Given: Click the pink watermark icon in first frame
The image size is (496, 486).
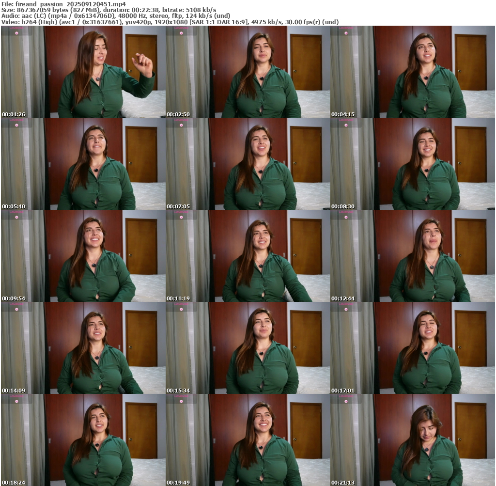Looking at the screenshot, I should click(x=16, y=33).
